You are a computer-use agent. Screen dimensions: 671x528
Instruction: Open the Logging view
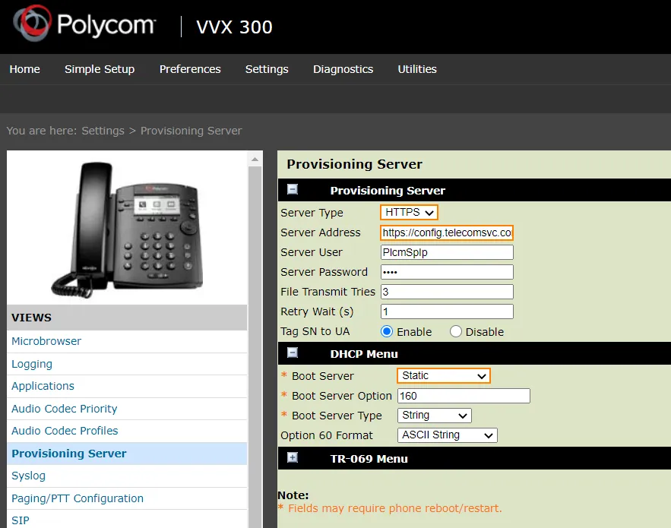32,364
